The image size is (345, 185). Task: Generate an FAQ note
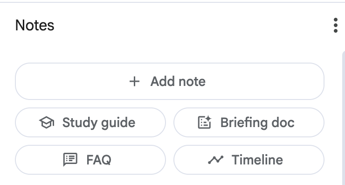pyautogui.click(x=90, y=160)
